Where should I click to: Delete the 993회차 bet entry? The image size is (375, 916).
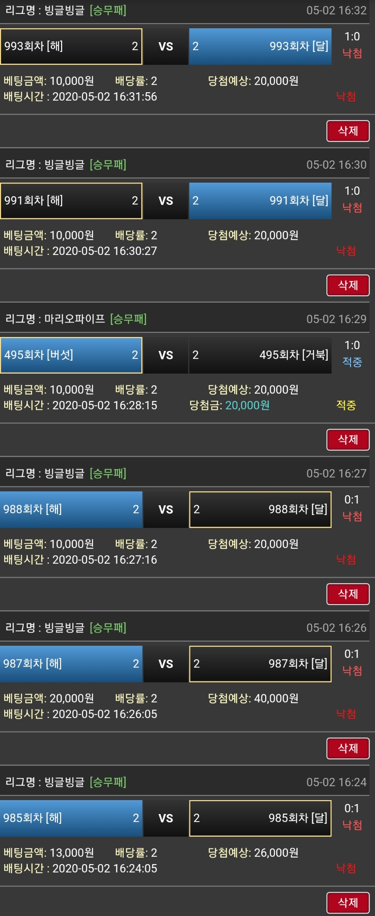[x=348, y=131]
